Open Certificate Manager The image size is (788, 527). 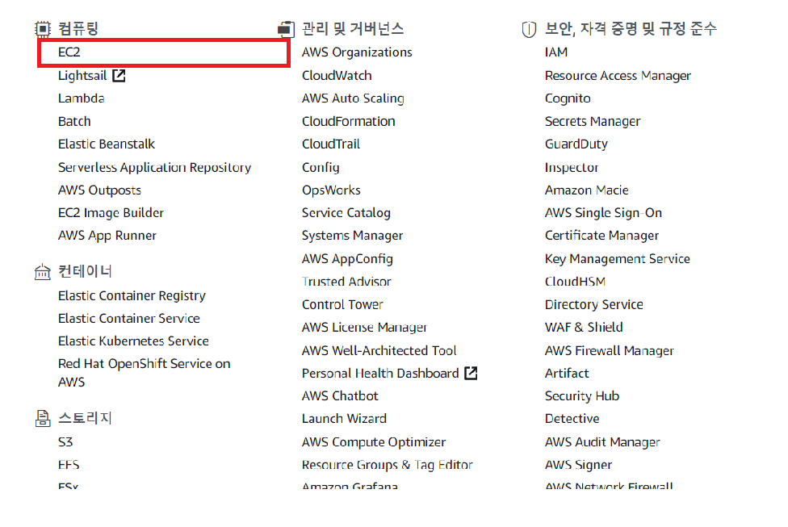(x=601, y=236)
